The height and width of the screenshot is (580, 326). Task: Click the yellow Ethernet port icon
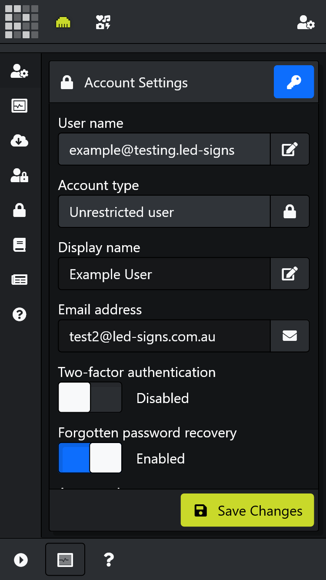click(x=63, y=23)
